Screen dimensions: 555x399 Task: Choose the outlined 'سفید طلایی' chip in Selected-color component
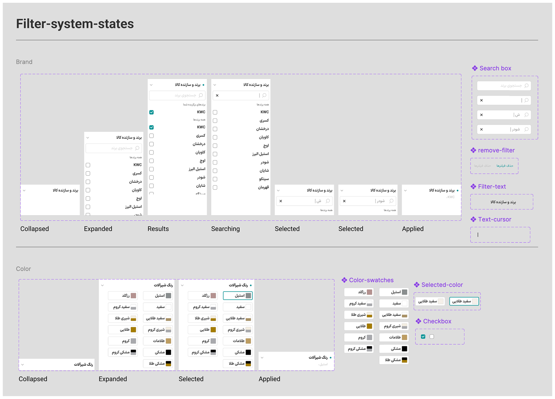(464, 301)
